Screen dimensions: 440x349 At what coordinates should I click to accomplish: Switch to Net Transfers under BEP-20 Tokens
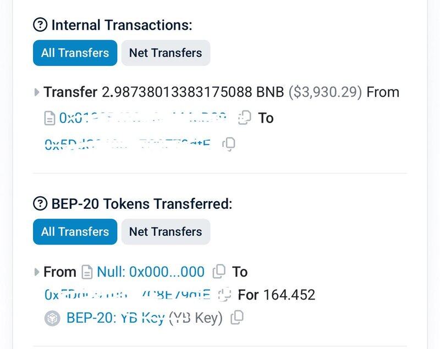click(x=166, y=231)
